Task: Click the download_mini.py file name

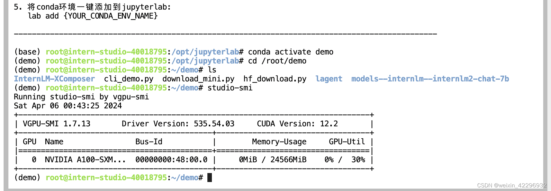Action: [x=198, y=79]
